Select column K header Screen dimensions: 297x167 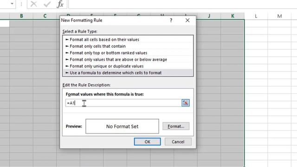tap(232, 16)
